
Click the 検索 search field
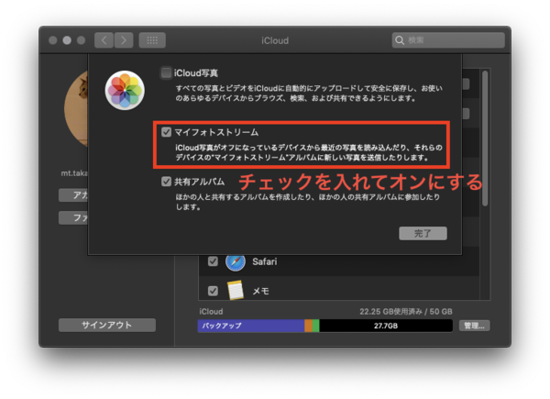[x=448, y=40]
